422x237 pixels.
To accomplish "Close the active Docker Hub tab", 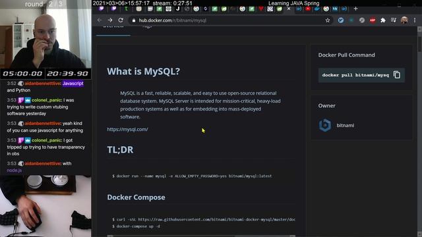I will click(x=289, y=9).
